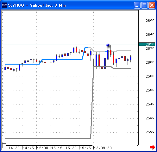Click the 14:45 time axis label

pyautogui.click(x=28, y=148)
